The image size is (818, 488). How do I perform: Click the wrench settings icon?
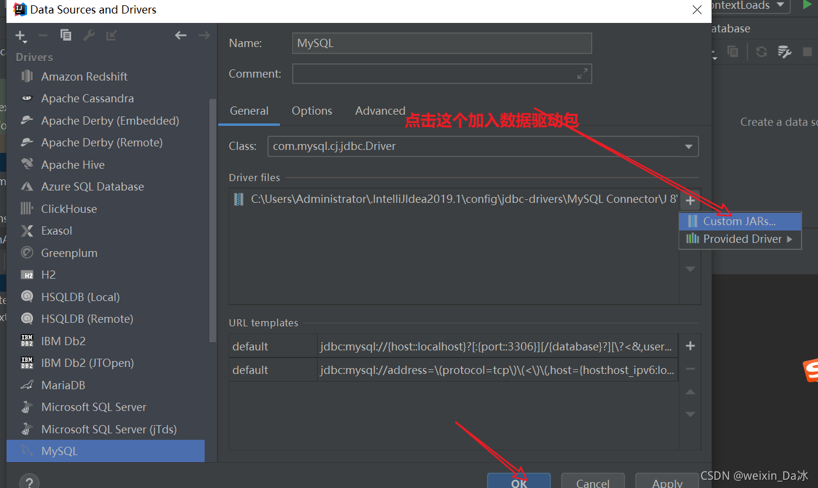(89, 35)
